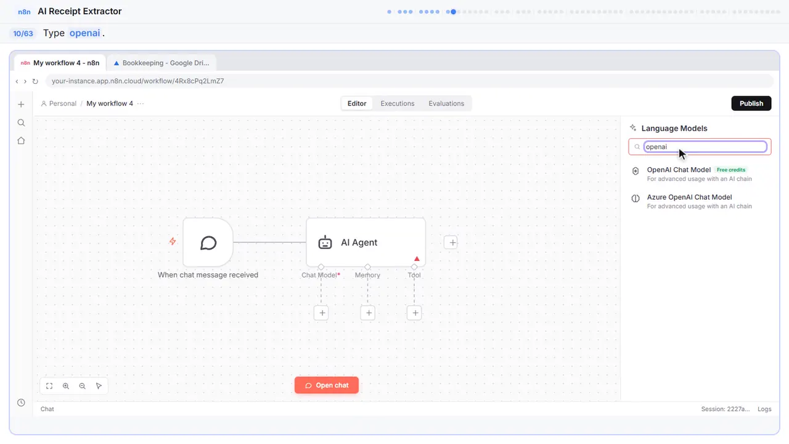
Task: Click the Open chat button
Action: coord(327,385)
